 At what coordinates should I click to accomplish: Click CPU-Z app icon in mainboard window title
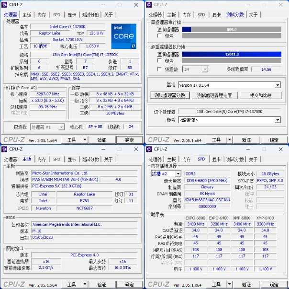4,149
